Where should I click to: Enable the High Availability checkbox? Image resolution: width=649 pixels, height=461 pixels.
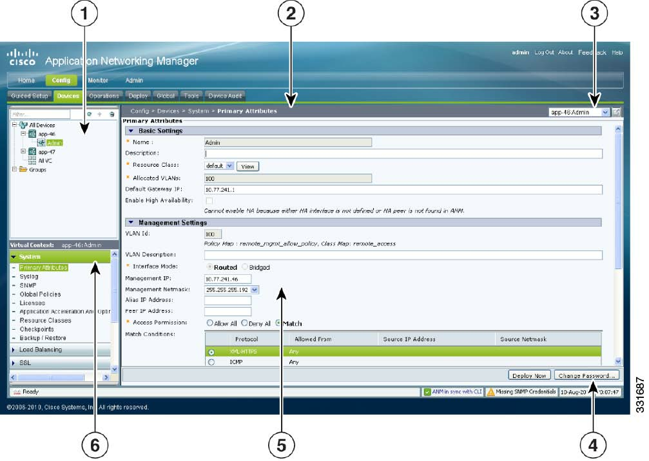pyautogui.click(x=209, y=201)
